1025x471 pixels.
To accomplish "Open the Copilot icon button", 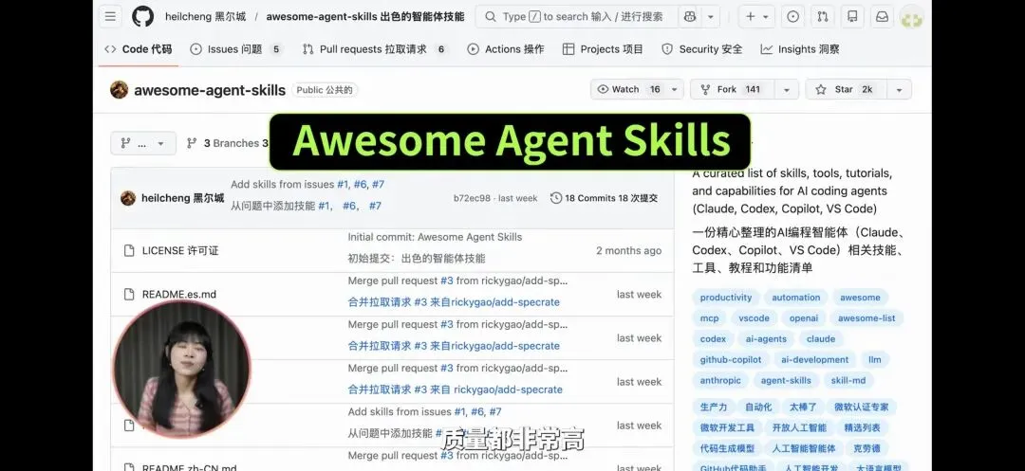I will (690, 16).
